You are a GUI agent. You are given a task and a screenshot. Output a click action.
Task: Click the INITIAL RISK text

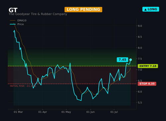point(23,86)
